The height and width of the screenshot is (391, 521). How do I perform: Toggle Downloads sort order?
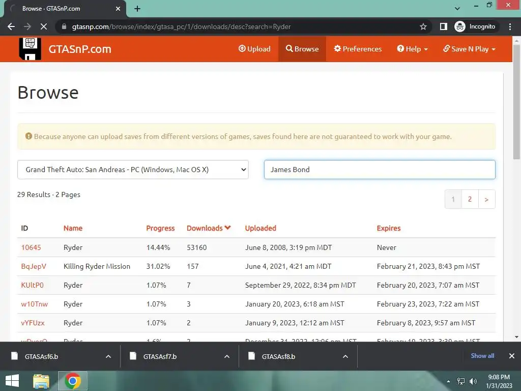208,228
